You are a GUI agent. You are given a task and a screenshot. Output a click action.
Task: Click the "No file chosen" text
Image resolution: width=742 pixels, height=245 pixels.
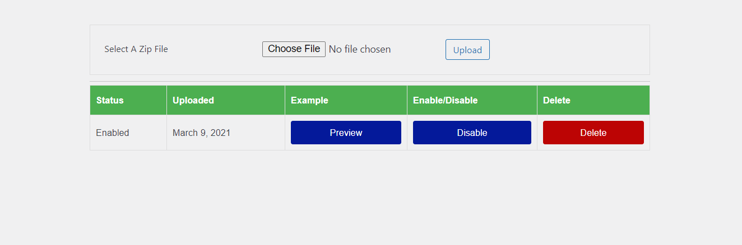[x=360, y=49]
